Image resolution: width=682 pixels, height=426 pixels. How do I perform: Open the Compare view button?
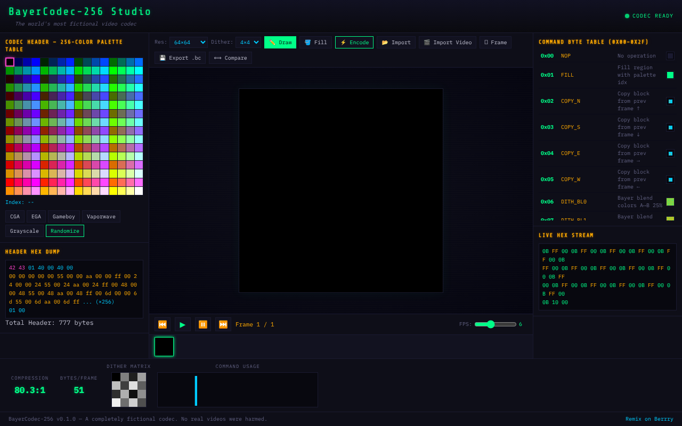[230, 58]
